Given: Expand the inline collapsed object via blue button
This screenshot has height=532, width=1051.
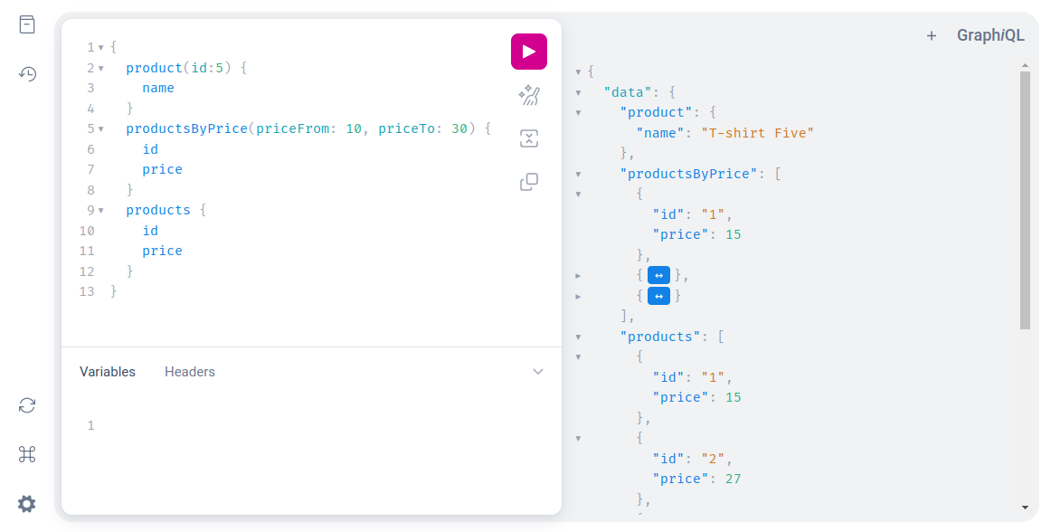Looking at the screenshot, I should click(658, 274).
